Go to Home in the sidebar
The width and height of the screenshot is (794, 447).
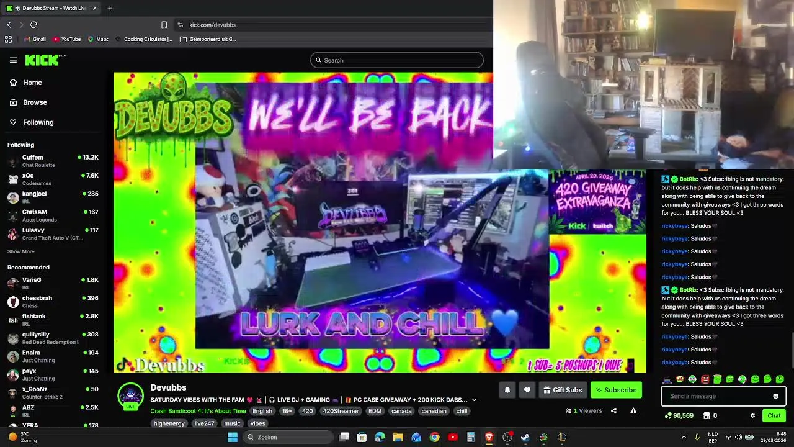pos(32,83)
